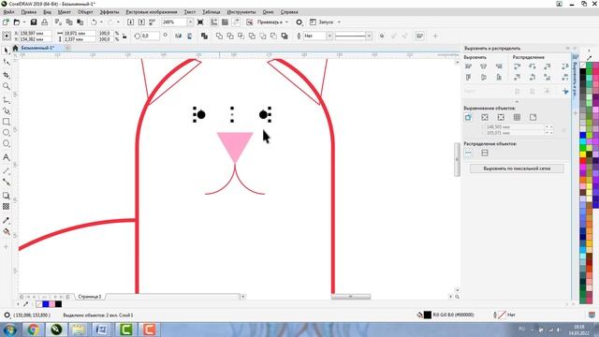Image resolution: width=599 pixels, height=337 pixels.
Task: Click the Безымянный-1 document tab
Action: pos(37,48)
